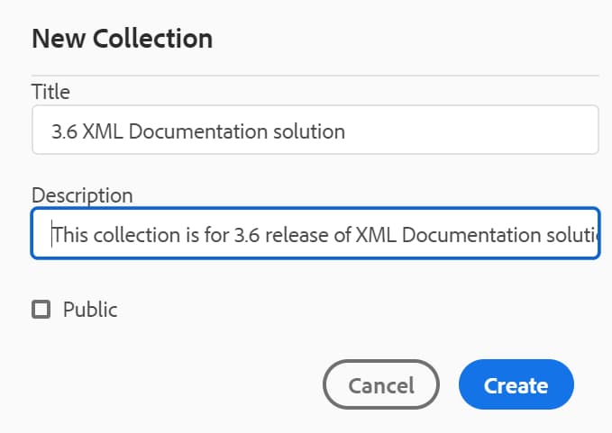Cancel the New Collection dialog
The height and width of the screenshot is (433, 612).
(x=381, y=384)
